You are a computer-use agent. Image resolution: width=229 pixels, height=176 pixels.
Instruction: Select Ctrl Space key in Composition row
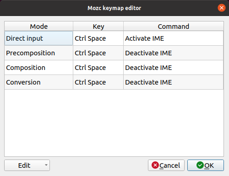click(98, 68)
